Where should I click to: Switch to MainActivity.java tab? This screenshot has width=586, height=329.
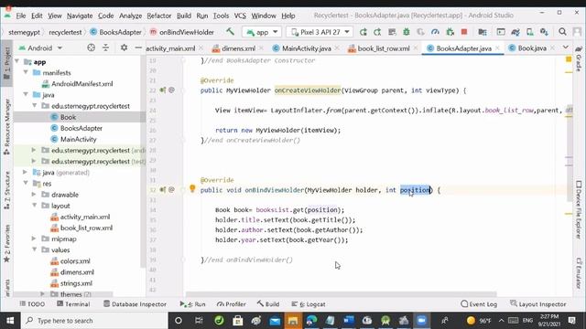click(306, 48)
